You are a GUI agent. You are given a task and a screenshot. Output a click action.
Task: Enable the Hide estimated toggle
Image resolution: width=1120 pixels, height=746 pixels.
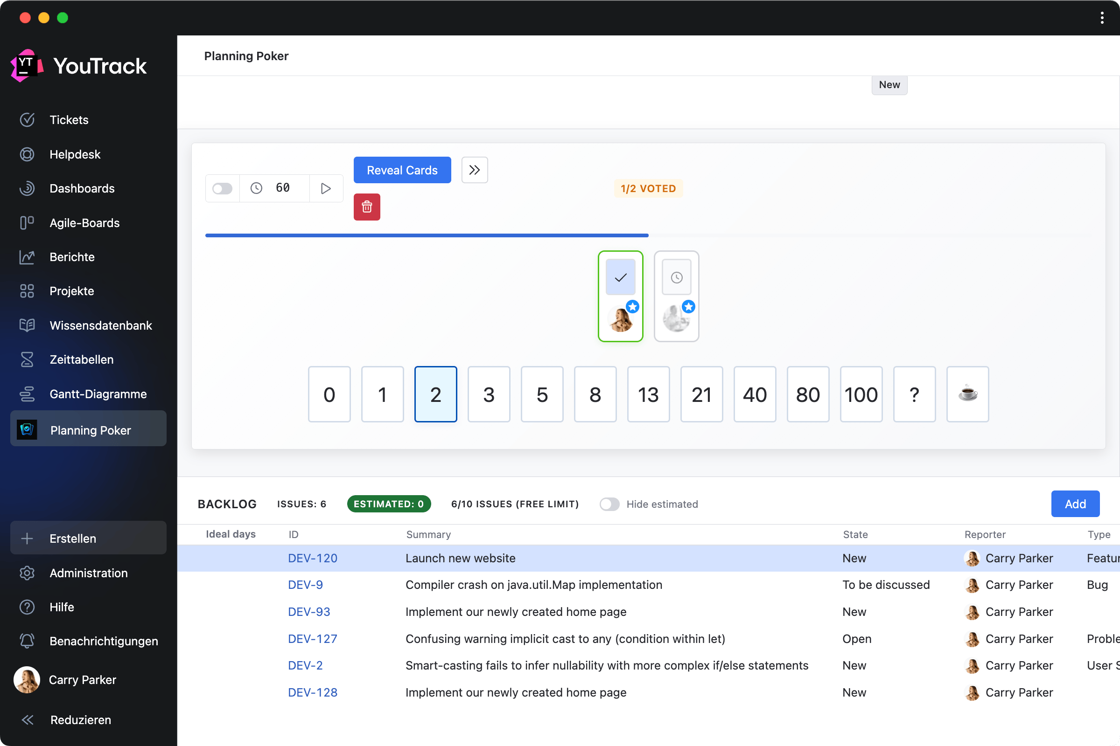coord(609,504)
